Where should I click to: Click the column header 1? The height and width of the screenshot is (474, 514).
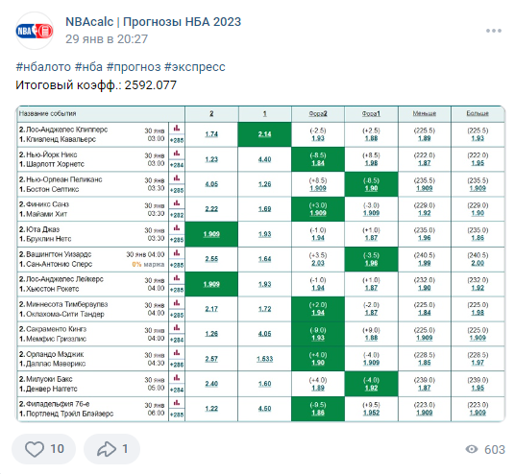click(x=264, y=113)
